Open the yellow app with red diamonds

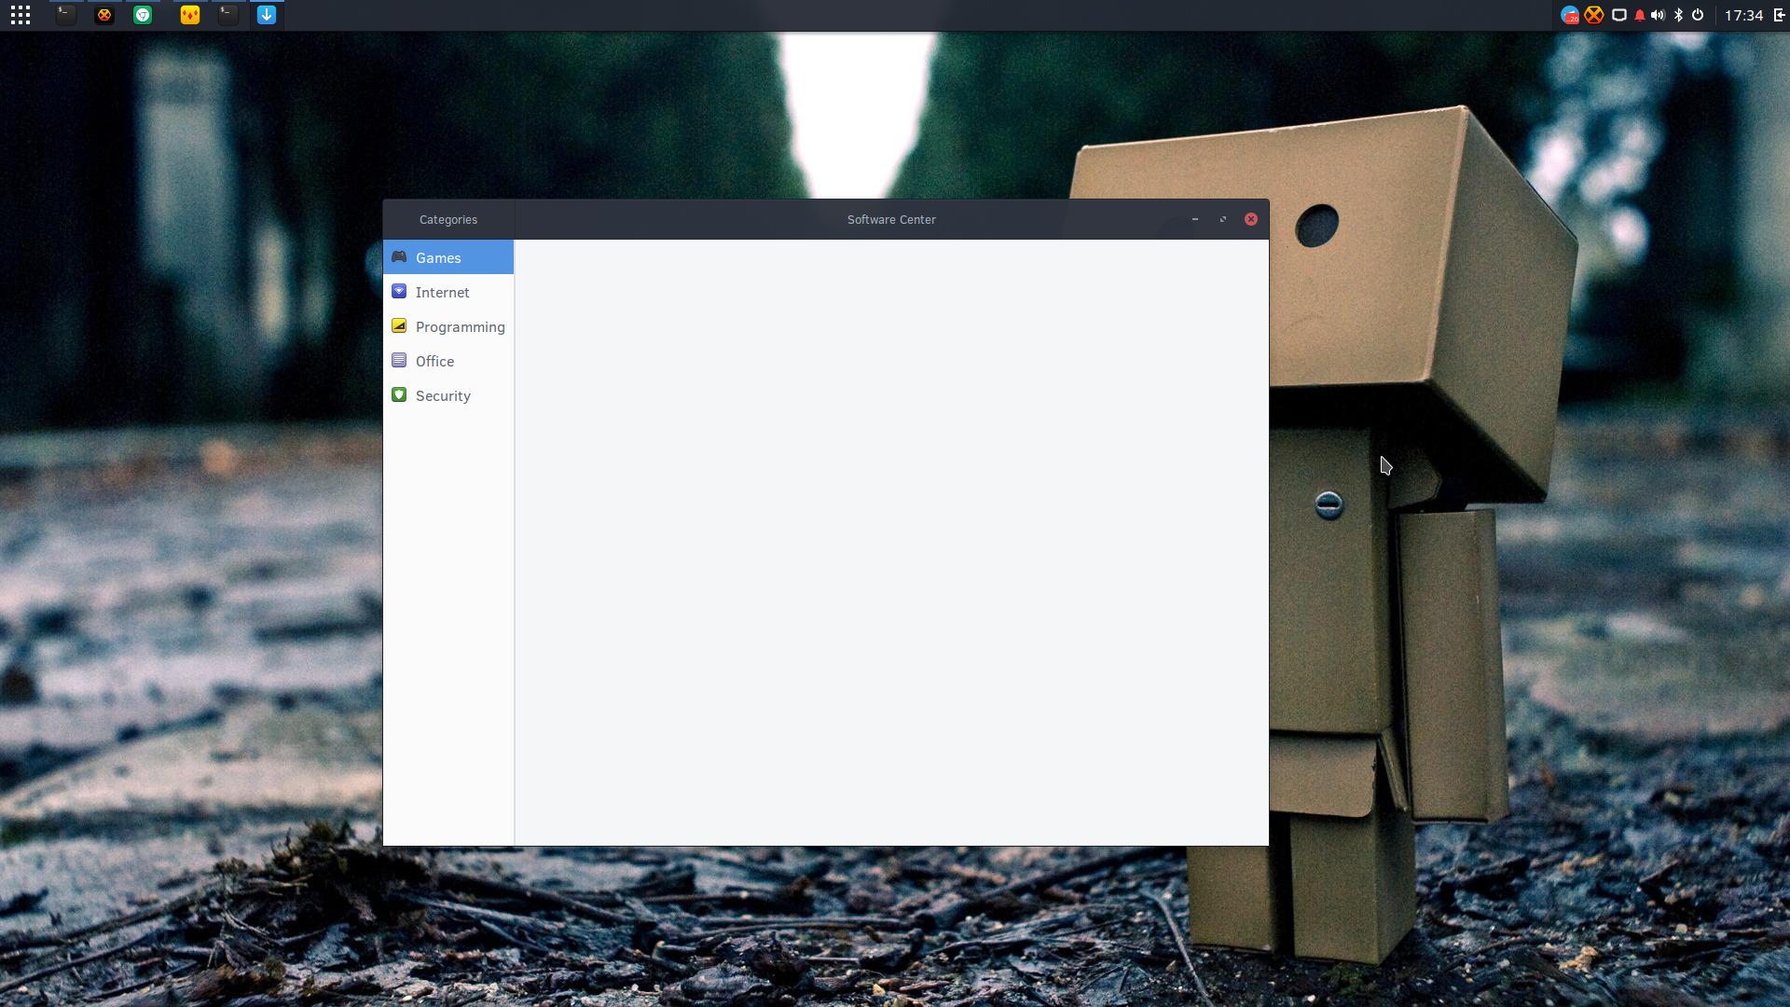coord(190,15)
